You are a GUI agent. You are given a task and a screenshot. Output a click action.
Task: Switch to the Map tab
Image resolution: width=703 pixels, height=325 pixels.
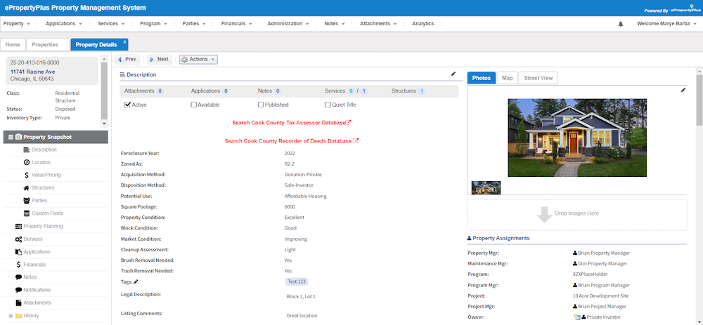(507, 78)
